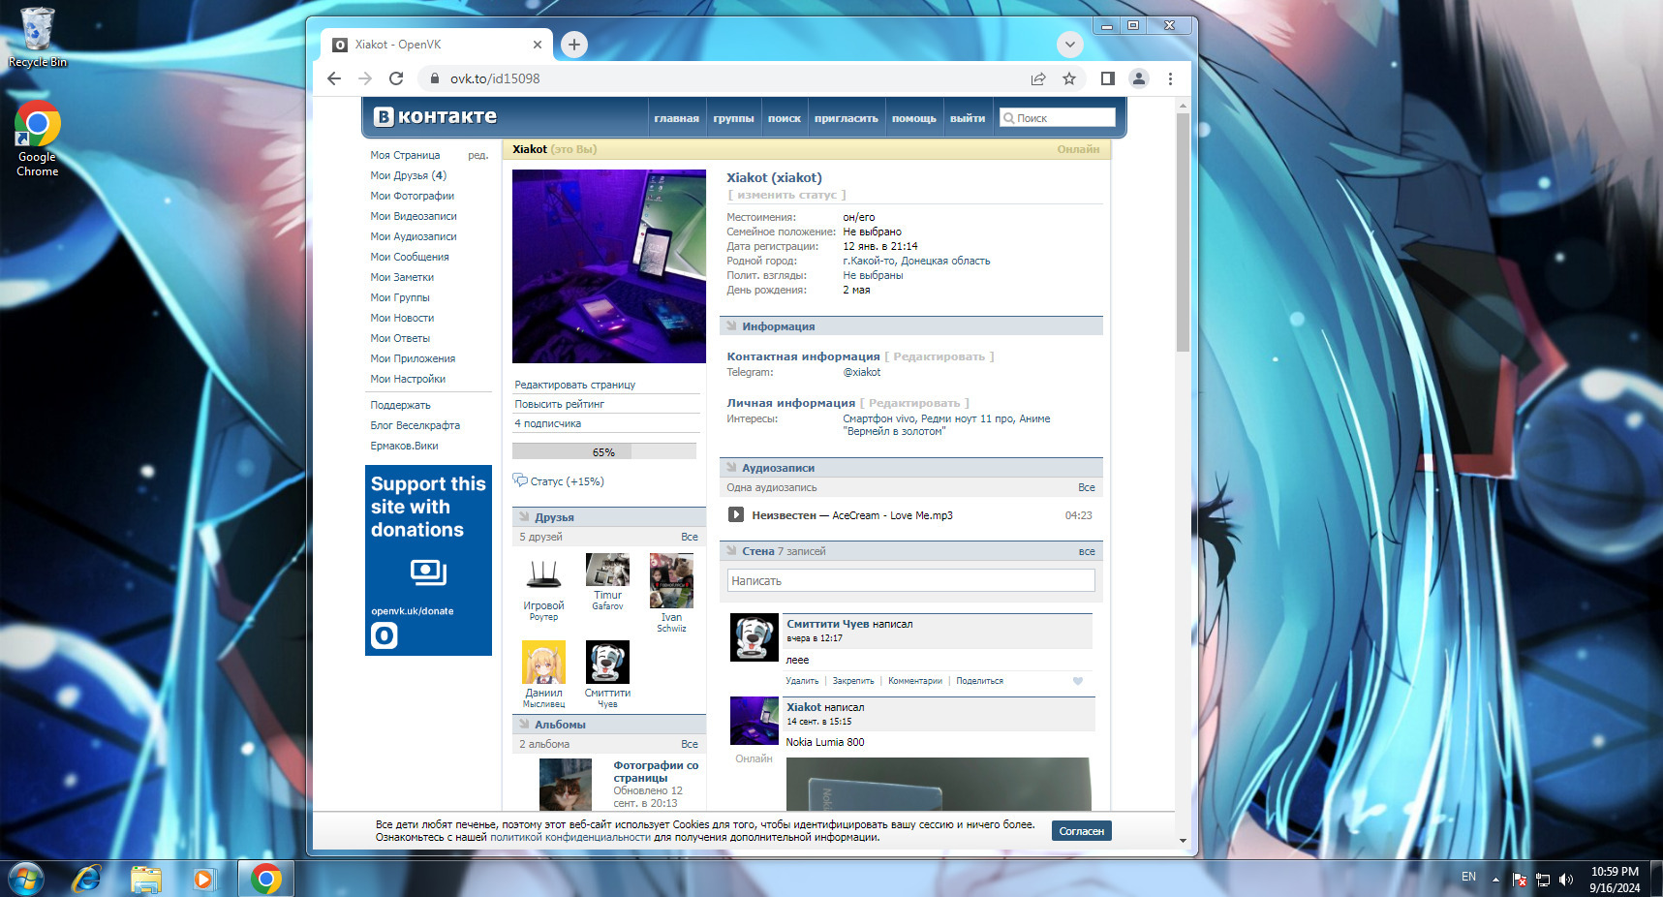Open Chrome side panel icon
The height and width of the screenshot is (897, 1663).
tap(1108, 78)
